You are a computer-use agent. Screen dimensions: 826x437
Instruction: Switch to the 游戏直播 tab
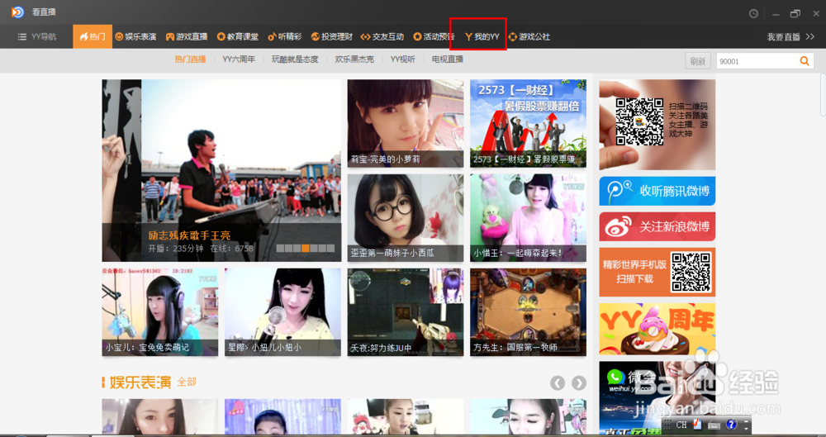click(187, 37)
